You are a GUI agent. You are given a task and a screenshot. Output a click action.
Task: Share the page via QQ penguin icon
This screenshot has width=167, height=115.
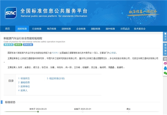click(165, 68)
